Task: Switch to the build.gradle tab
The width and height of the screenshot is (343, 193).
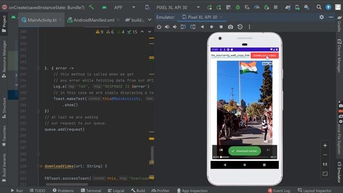Action: tap(135, 20)
